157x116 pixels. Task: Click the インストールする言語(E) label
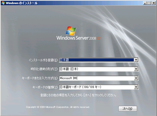coord(43,60)
